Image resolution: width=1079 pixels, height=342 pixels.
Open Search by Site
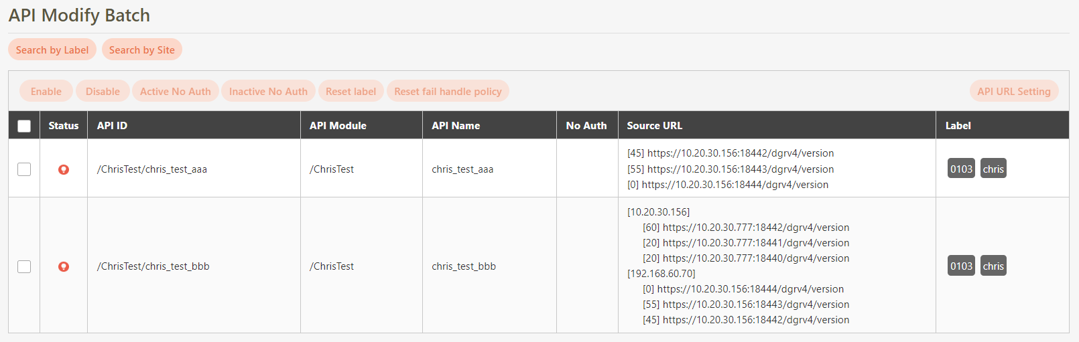tap(142, 50)
